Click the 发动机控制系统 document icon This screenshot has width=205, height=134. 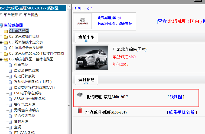pos(10,82)
